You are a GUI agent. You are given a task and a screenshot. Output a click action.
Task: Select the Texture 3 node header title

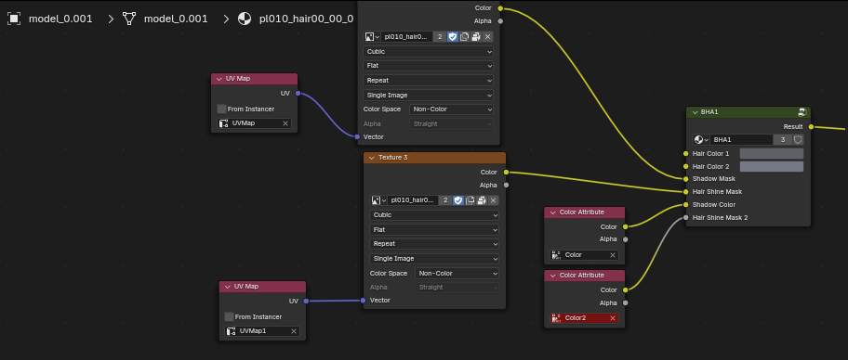coord(392,158)
